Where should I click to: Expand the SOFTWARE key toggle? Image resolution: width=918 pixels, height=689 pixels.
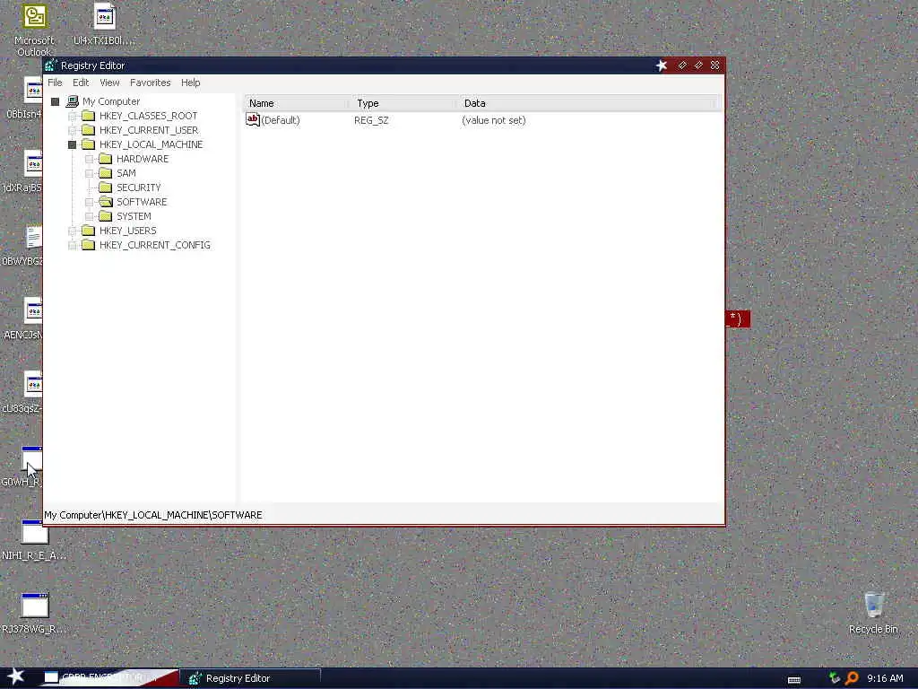[89, 202]
